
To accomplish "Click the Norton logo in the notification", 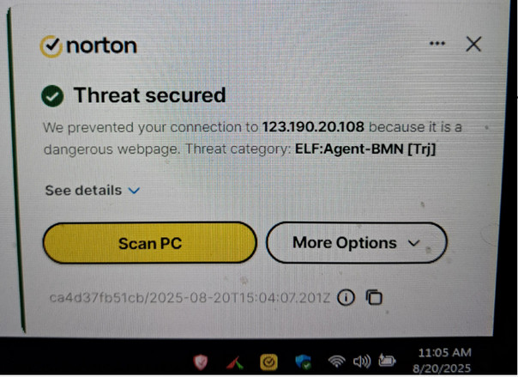I will pos(88,46).
